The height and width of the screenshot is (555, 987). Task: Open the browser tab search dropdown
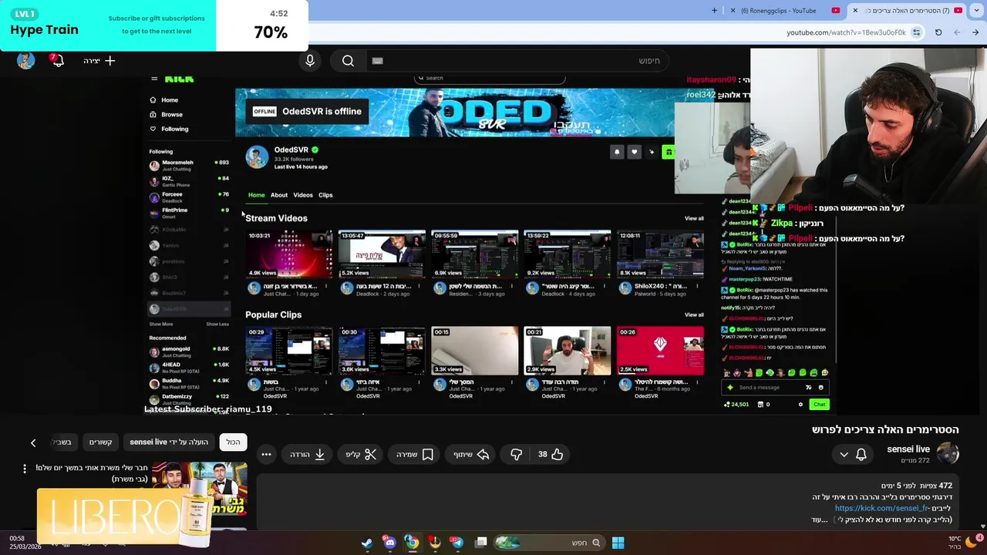click(x=975, y=10)
